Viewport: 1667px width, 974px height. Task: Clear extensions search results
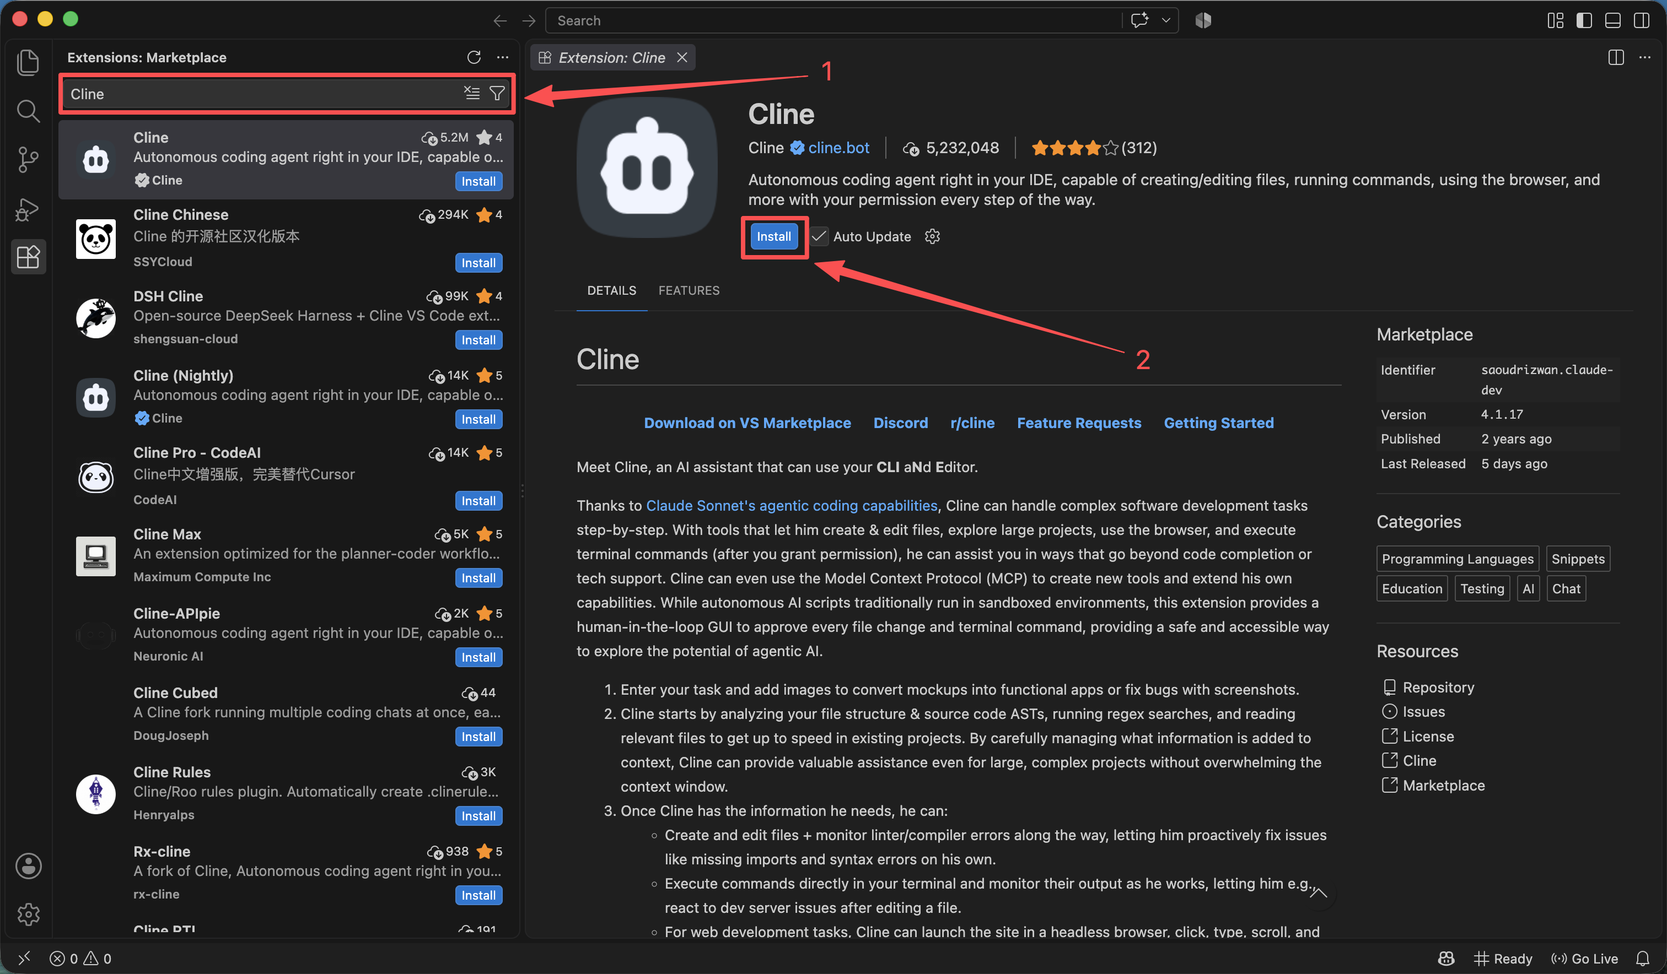coord(472,93)
